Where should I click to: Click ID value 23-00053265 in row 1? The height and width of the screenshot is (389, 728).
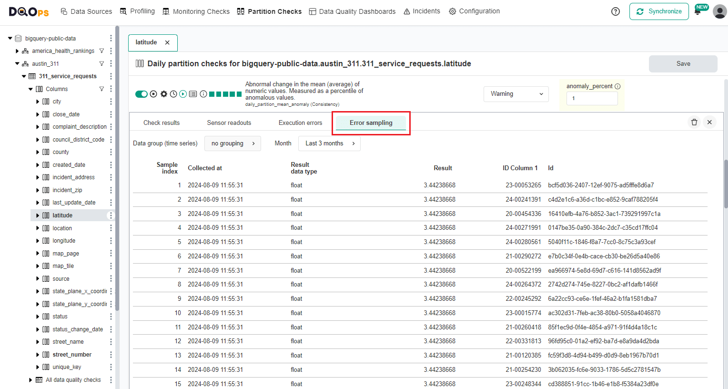point(523,185)
